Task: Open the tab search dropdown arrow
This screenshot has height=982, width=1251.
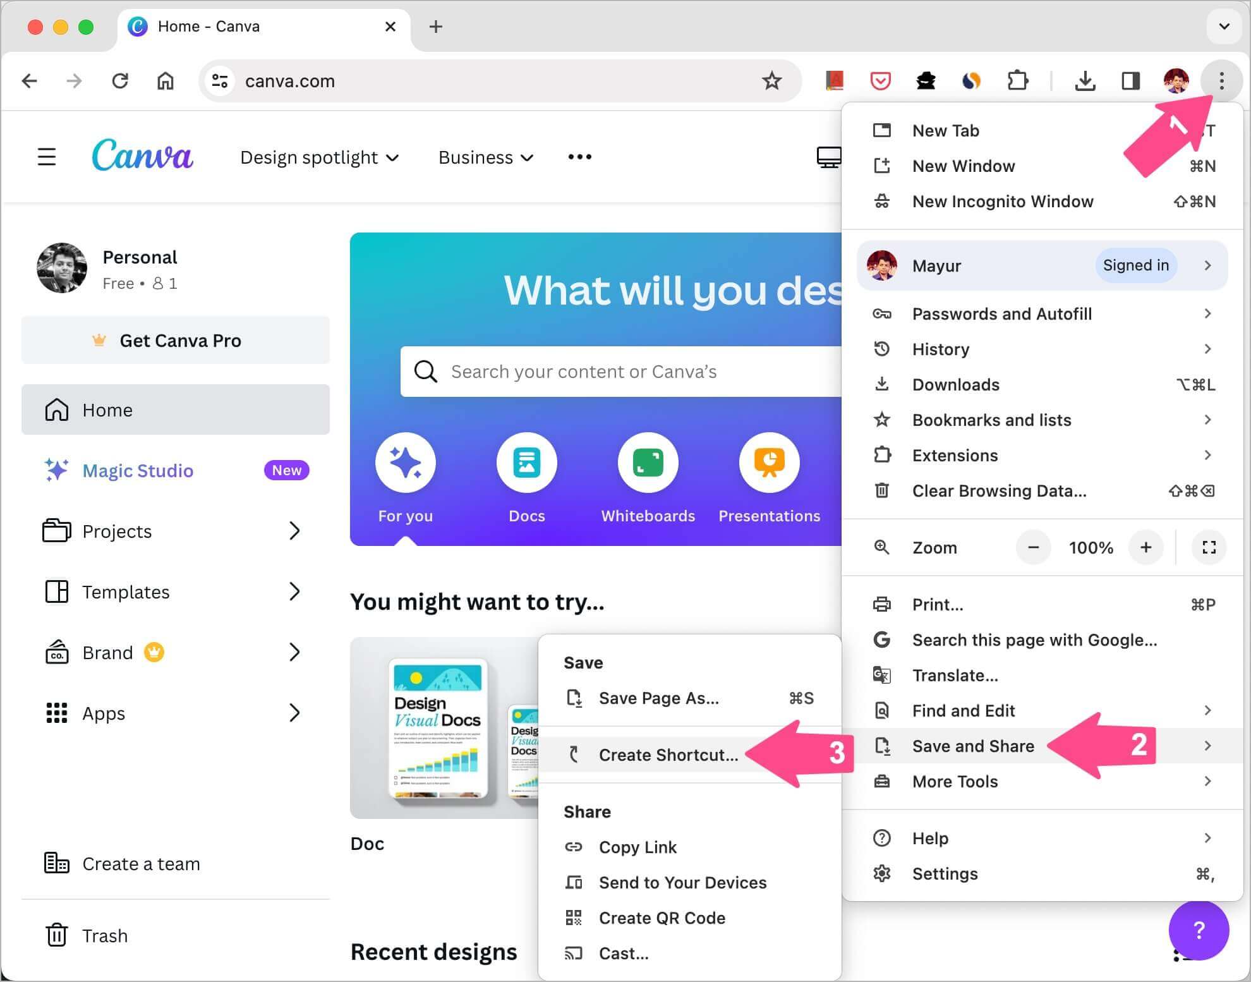Action: point(1224,27)
